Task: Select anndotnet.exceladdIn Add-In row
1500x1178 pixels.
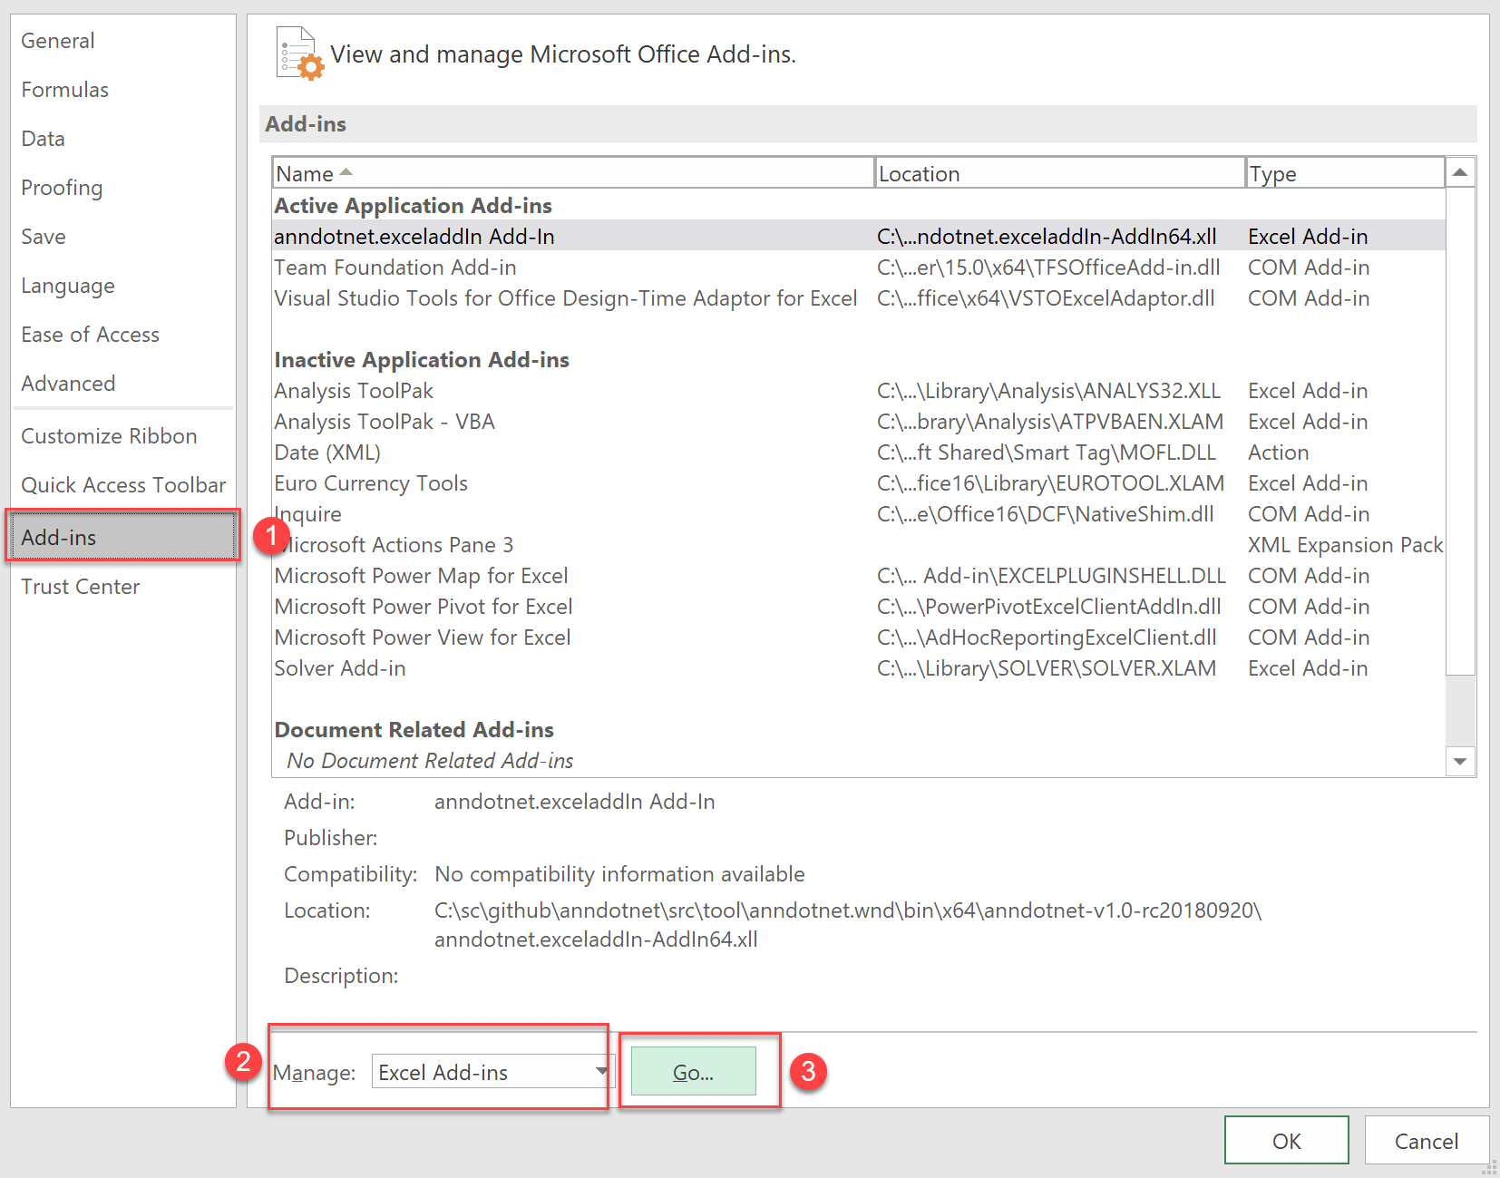Action: (859, 237)
